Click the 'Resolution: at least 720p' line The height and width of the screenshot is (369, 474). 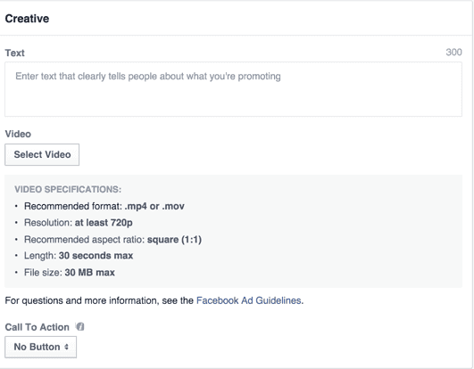tap(79, 223)
